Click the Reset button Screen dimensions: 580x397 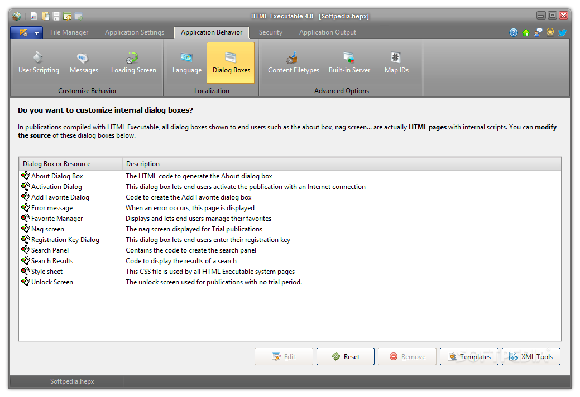click(x=346, y=356)
